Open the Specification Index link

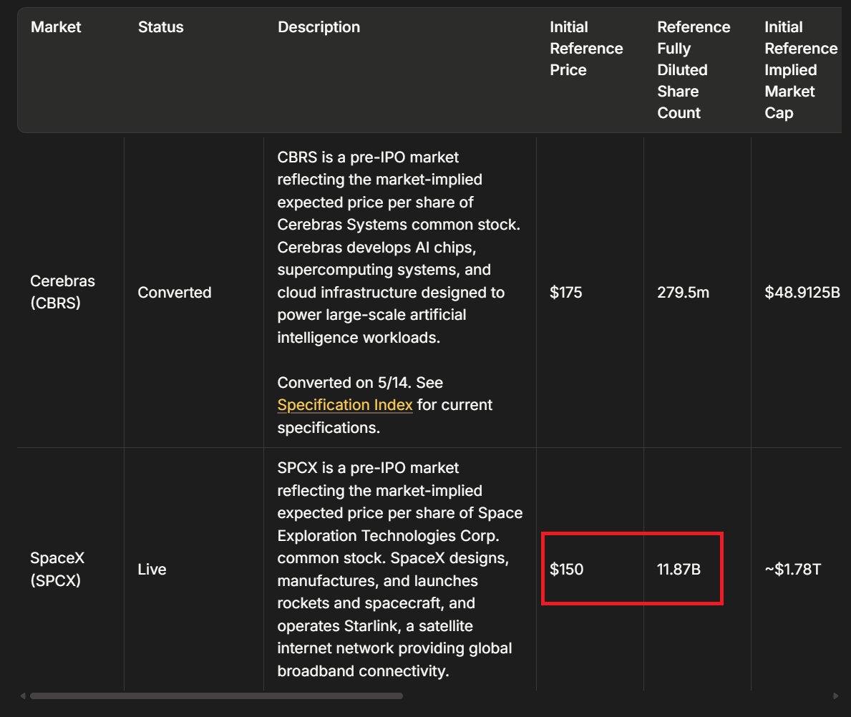click(x=345, y=405)
